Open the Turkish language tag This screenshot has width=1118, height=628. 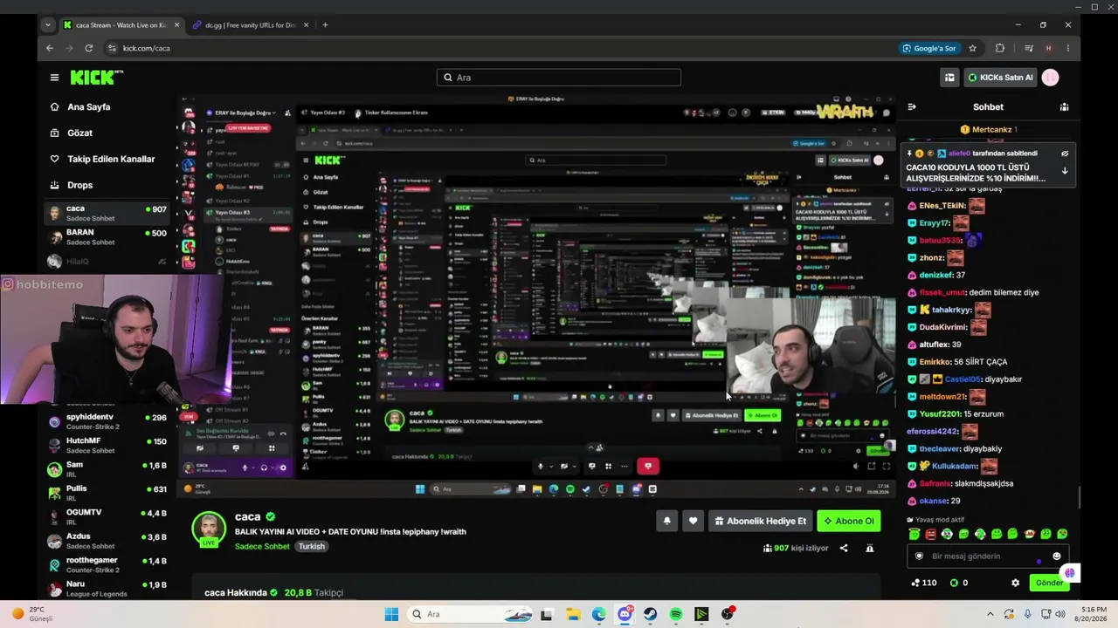pos(311,547)
